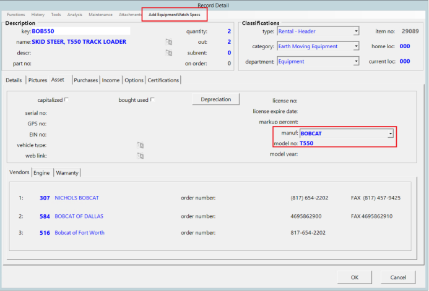Switch to the Pictures tab
The width and height of the screenshot is (429, 291).
(38, 80)
